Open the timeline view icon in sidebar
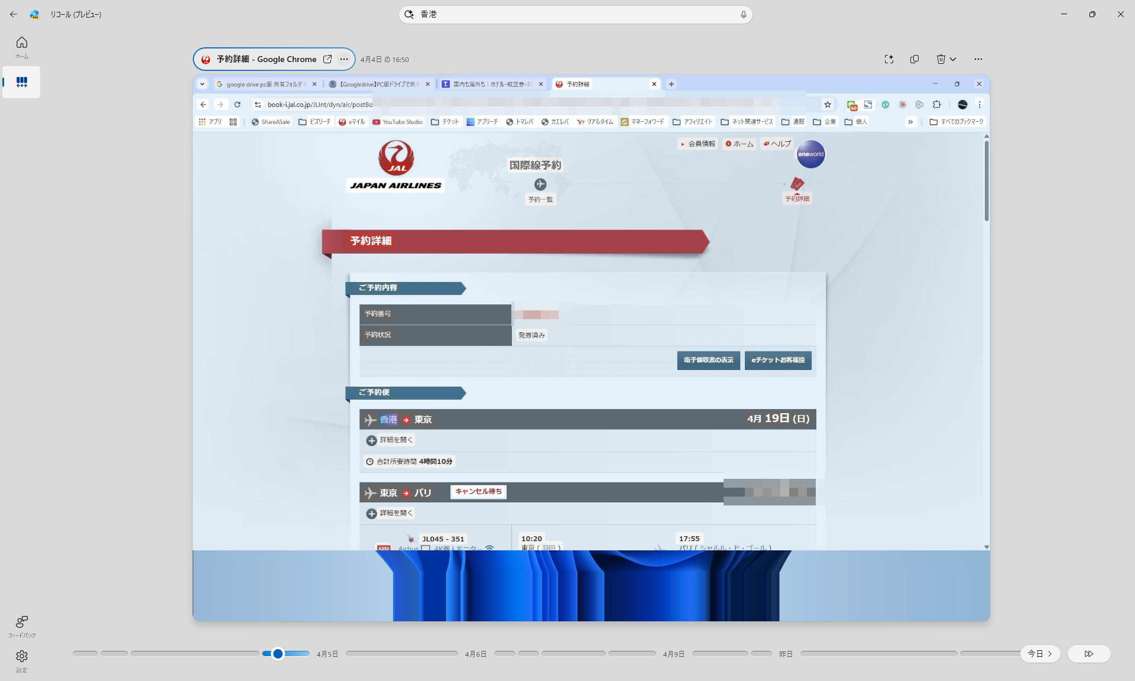This screenshot has height=681, width=1135. pos(22,82)
